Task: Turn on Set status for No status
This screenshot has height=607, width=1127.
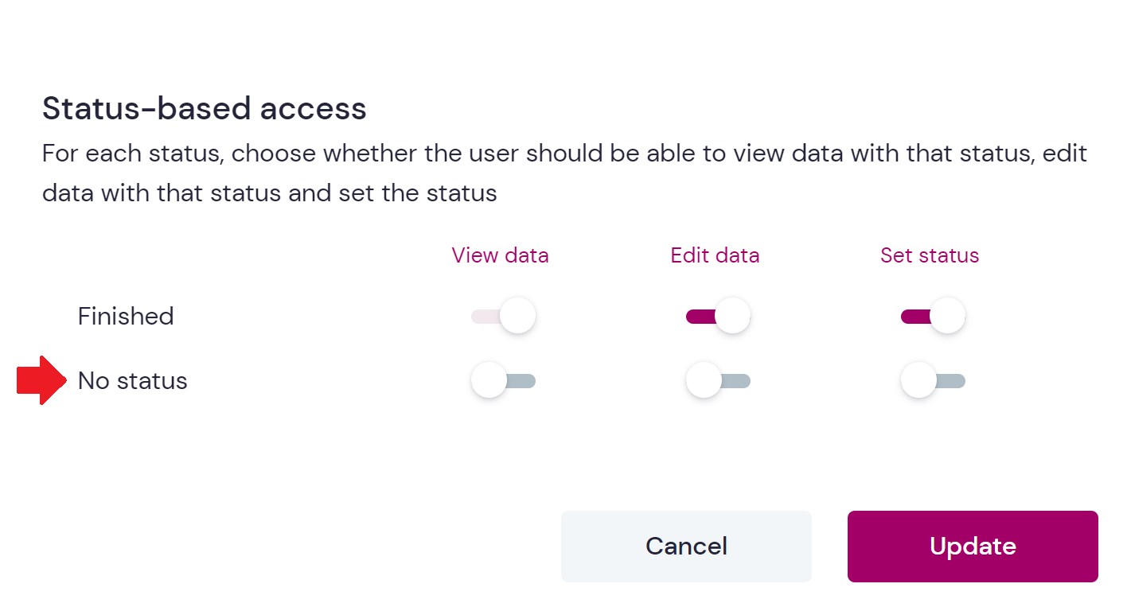Action: pos(933,381)
